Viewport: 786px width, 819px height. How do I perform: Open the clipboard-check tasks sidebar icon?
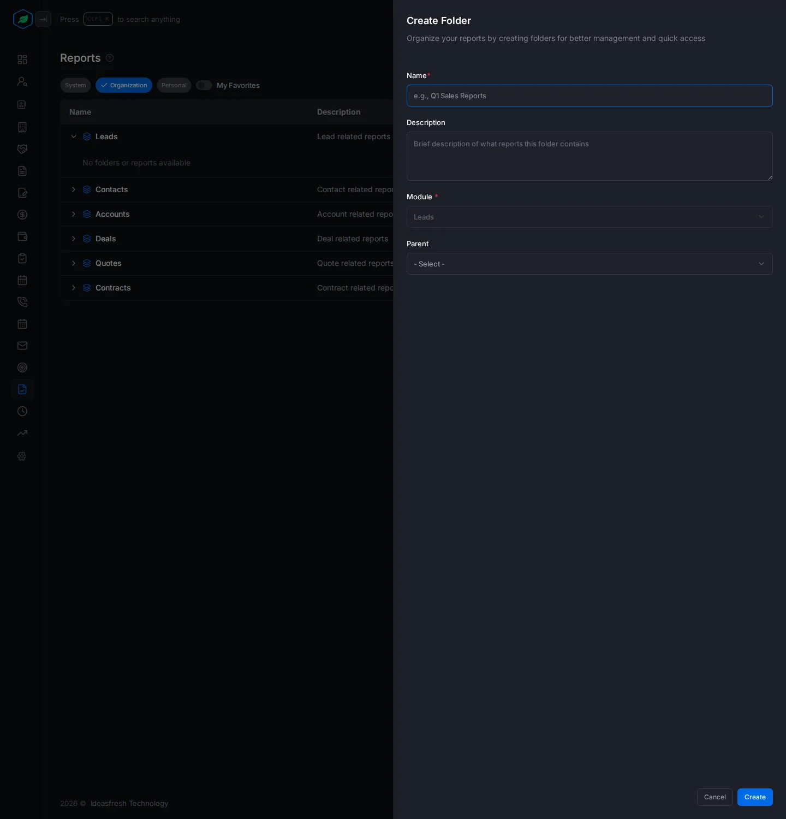point(22,258)
